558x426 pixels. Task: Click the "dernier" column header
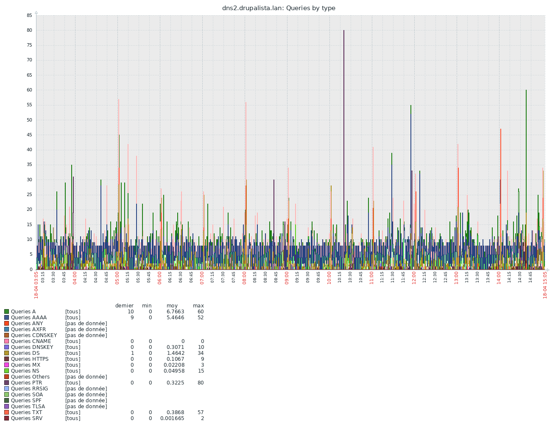coord(124,306)
